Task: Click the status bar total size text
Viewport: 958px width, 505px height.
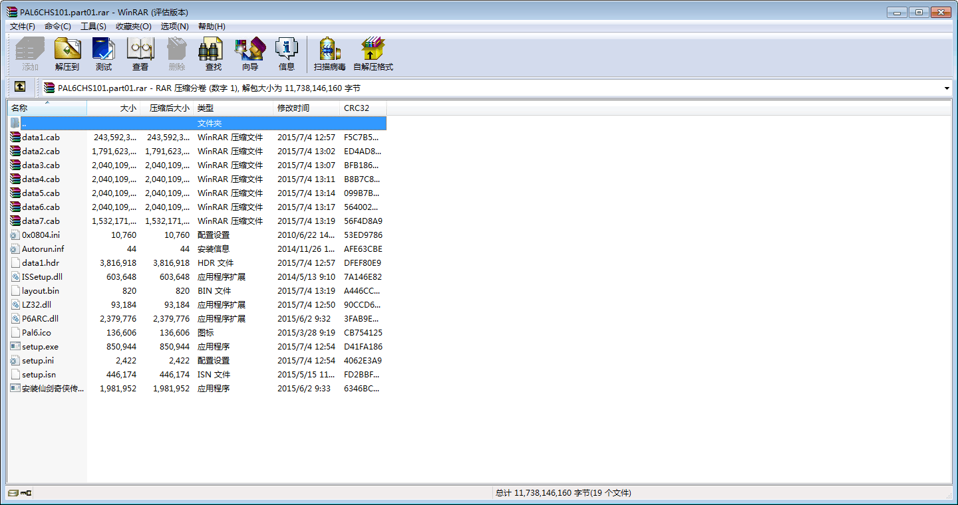Action: click(x=563, y=492)
